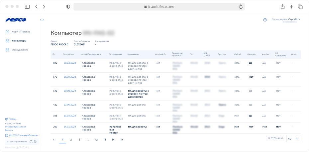The image size is (309, 152).
Task: Click the browser share icon
Action: [x=283, y=7]
